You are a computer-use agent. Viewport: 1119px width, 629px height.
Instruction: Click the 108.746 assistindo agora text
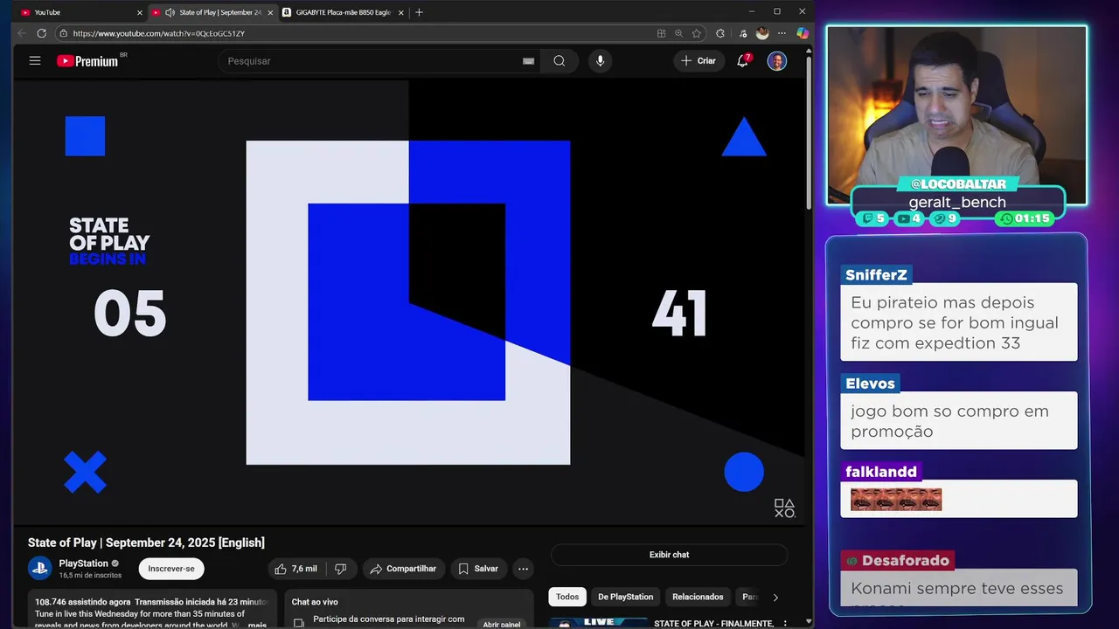83,602
